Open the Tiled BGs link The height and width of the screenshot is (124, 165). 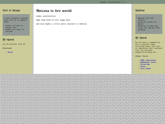[x=145, y=64]
